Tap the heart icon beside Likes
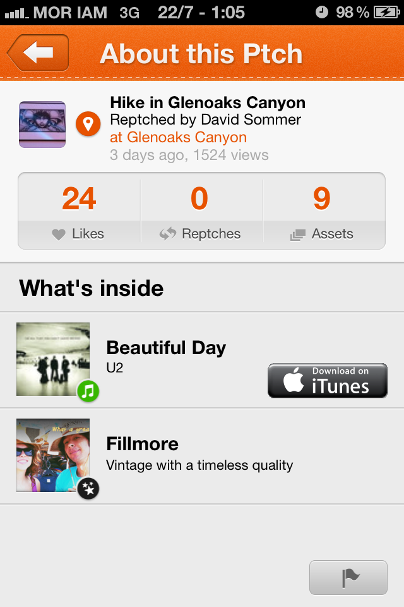The height and width of the screenshot is (607, 404). tap(59, 235)
